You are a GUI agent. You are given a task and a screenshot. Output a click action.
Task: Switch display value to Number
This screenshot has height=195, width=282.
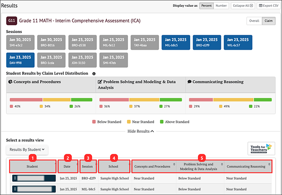pyautogui.click(x=221, y=5)
